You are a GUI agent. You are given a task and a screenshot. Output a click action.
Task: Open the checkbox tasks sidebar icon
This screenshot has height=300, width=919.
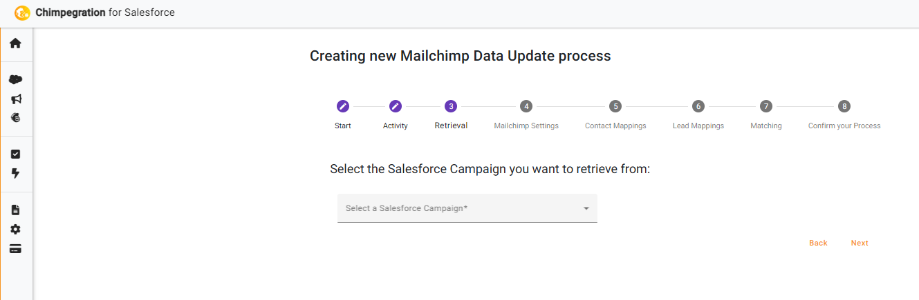pos(16,154)
